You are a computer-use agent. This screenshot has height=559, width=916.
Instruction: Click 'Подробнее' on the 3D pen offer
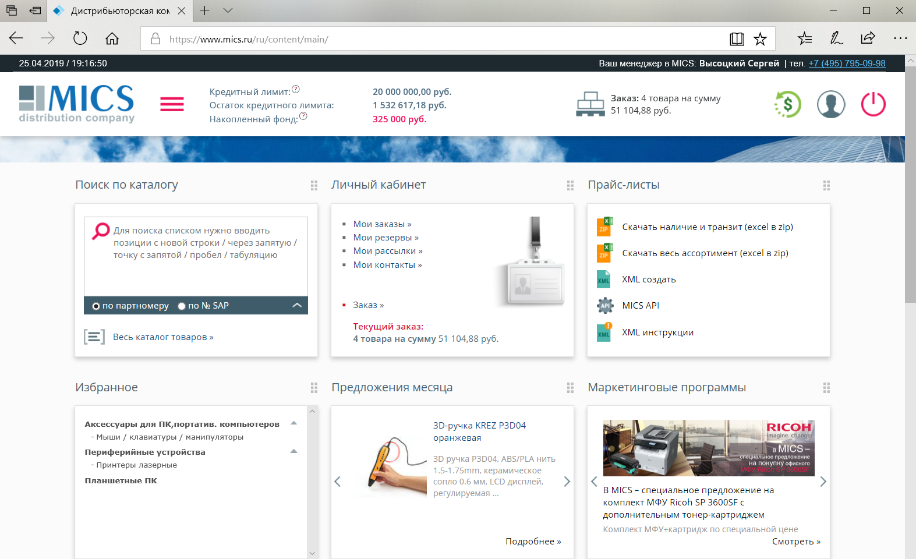point(533,542)
